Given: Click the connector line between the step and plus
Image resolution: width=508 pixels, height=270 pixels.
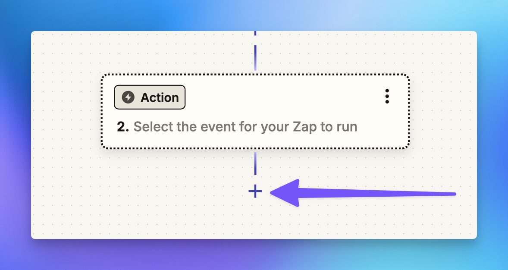Looking at the screenshot, I should point(255,164).
